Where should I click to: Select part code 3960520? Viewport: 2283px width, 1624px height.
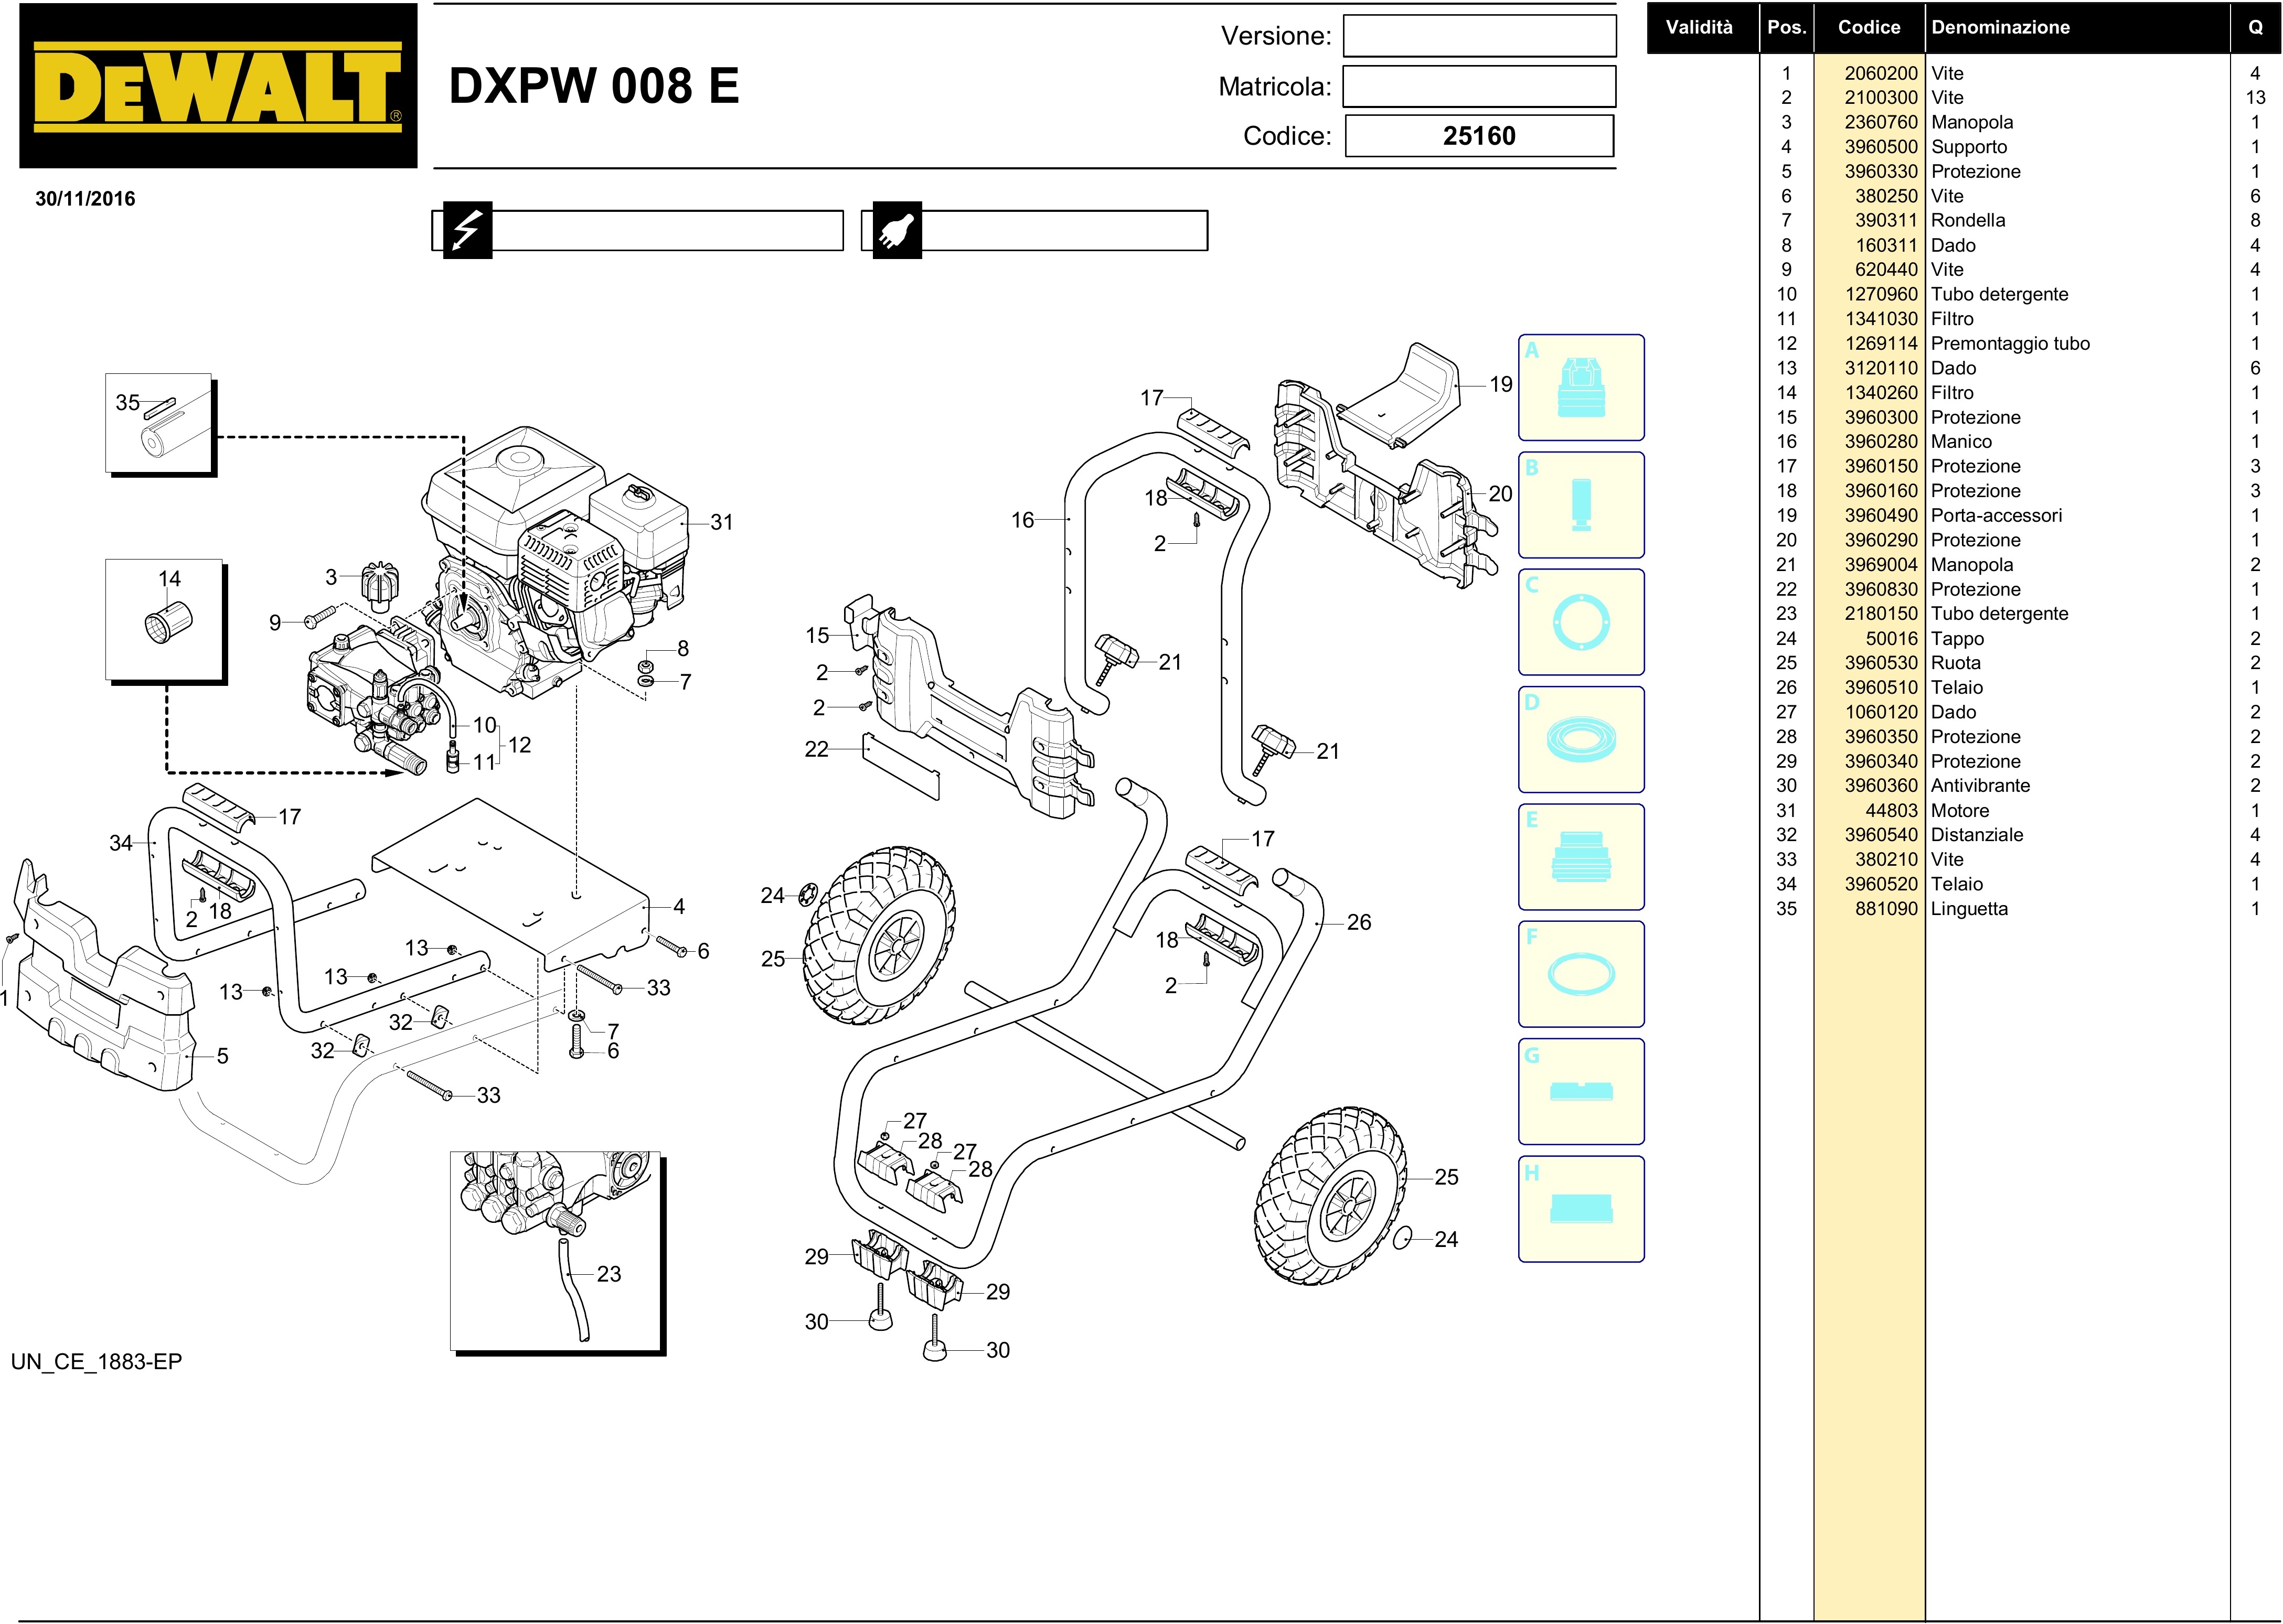click(x=1881, y=883)
